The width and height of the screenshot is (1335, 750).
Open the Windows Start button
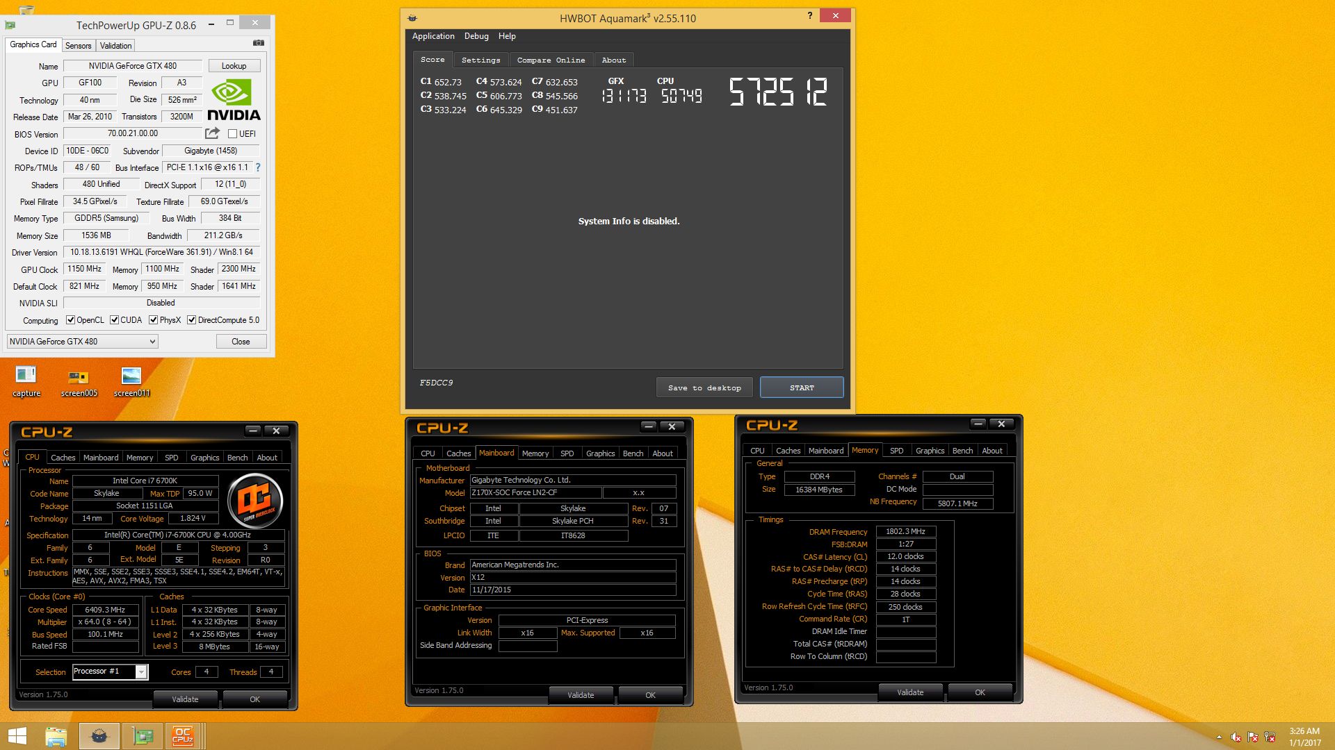pyautogui.click(x=17, y=736)
